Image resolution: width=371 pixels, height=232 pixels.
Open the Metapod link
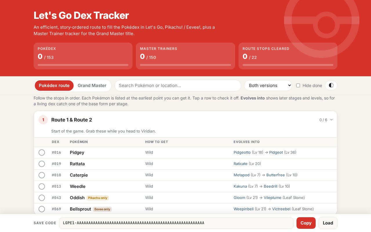241,175
